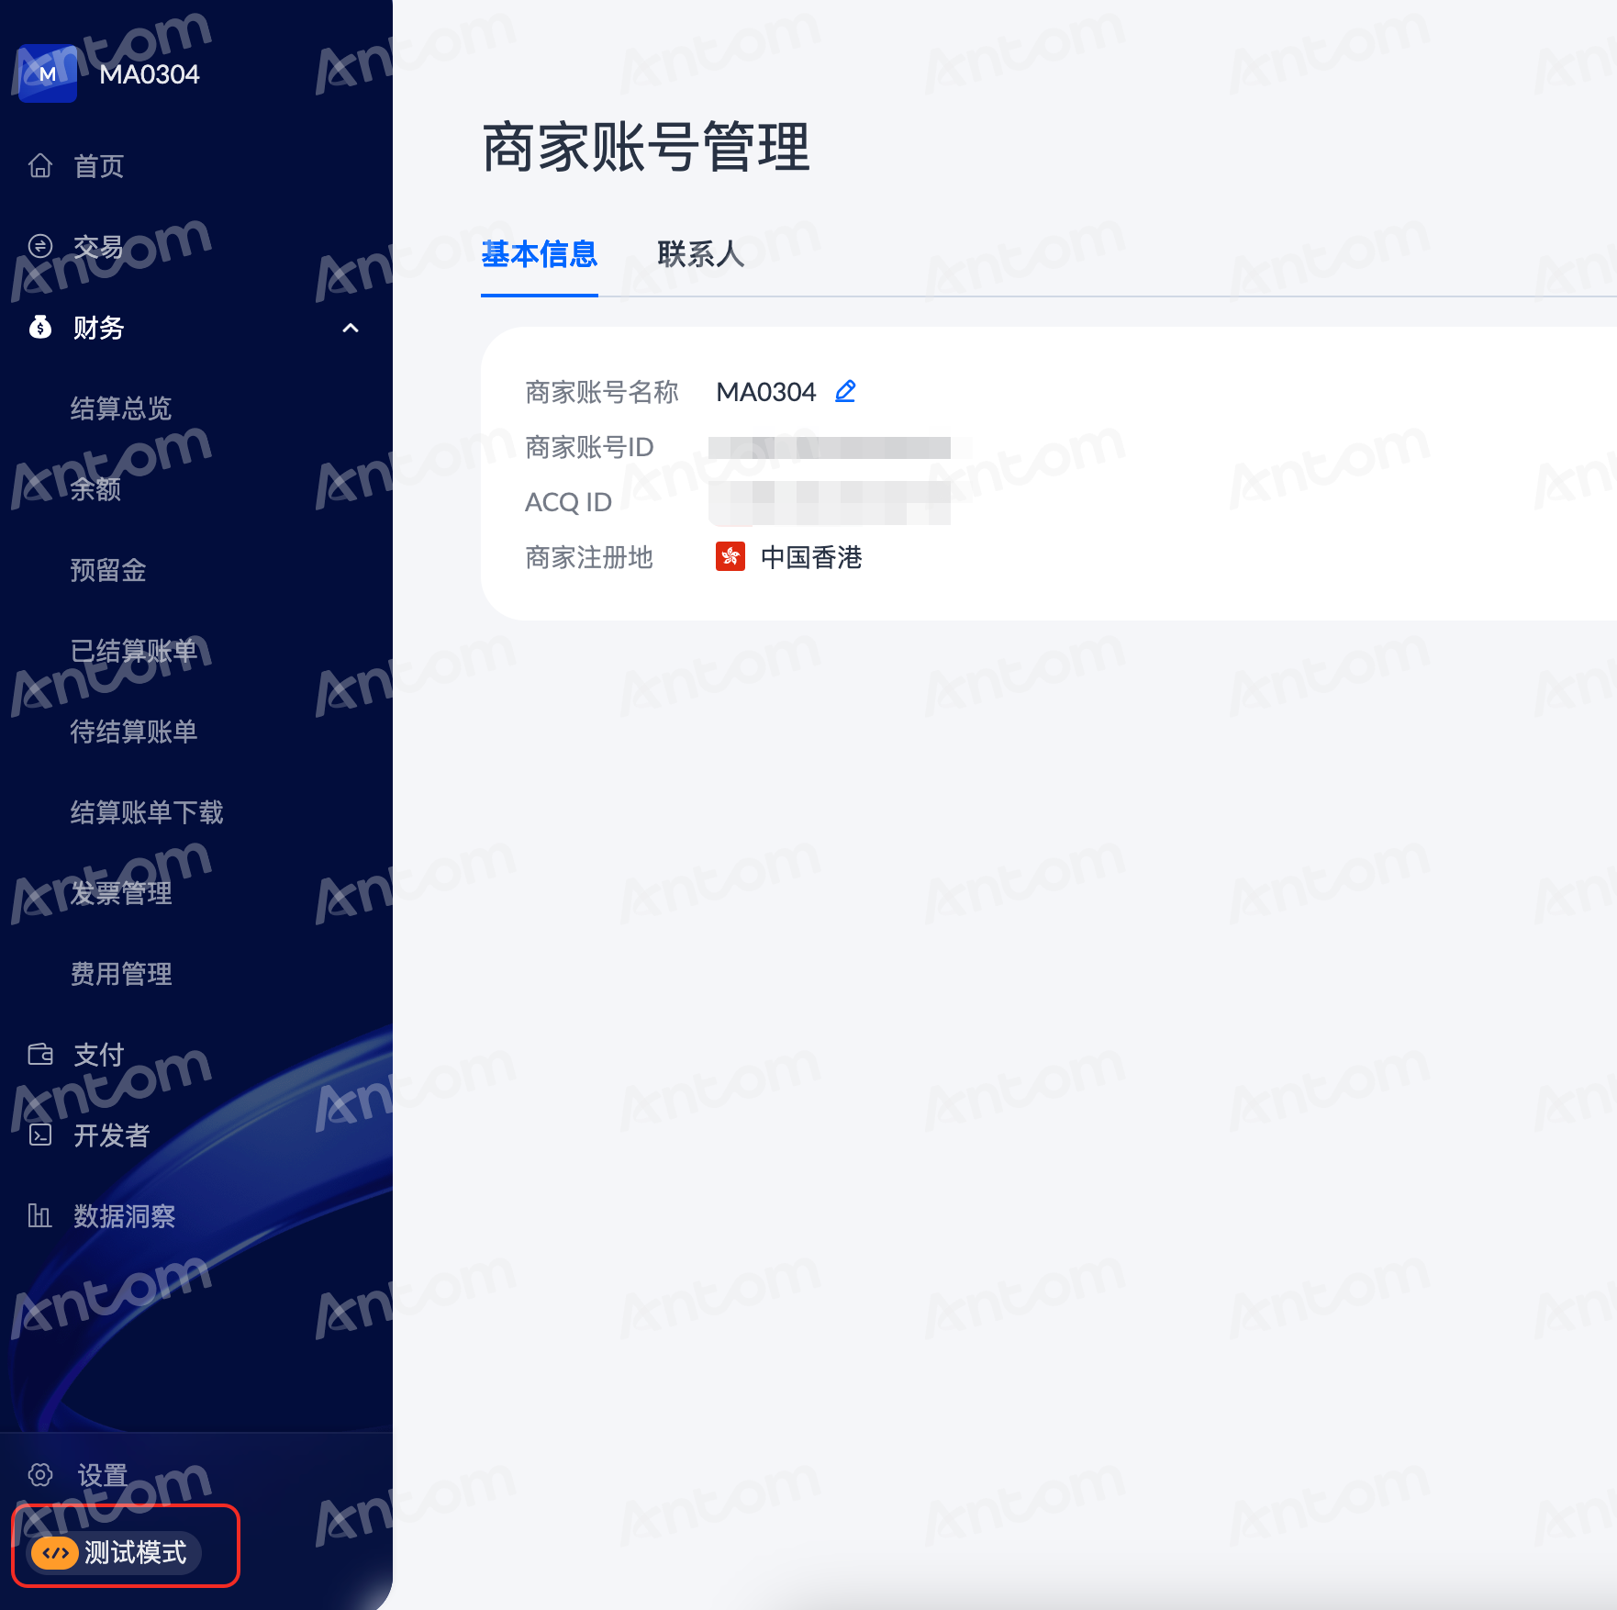This screenshot has height=1610, width=1617.
Task: Click the Hong Kong flag icon
Action: click(x=730, y=556)
